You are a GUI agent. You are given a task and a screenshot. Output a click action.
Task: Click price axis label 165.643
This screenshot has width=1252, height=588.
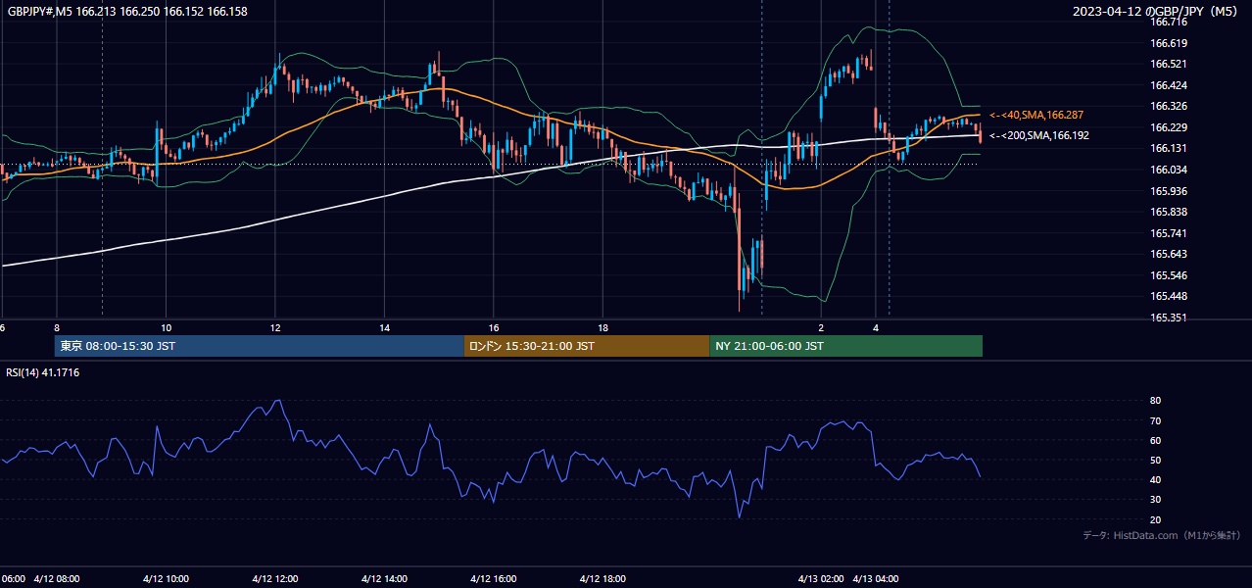(x=1169, y=255)
